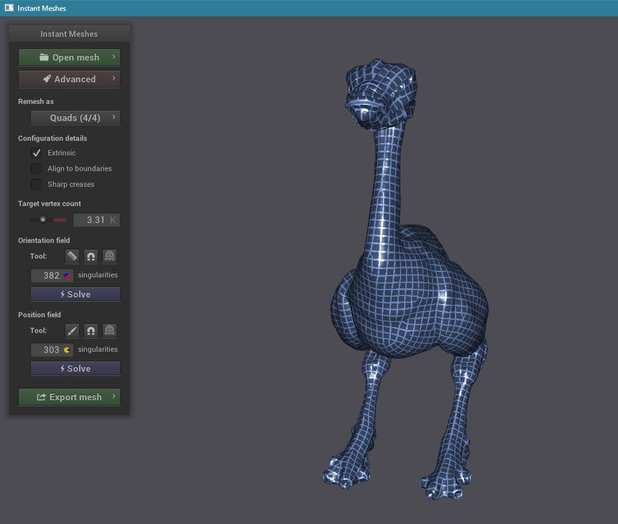The width and height of the screenshot is (618, 524).
Task: Click the 3.31 K vertex count field
Action: pos(97,220)
